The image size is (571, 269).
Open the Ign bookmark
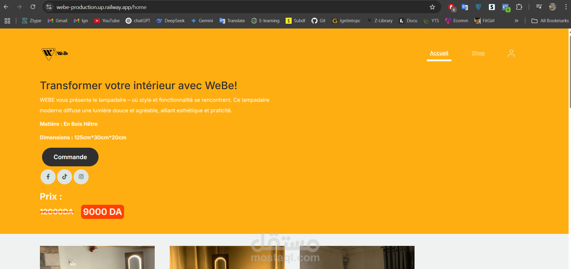point(81,21)
